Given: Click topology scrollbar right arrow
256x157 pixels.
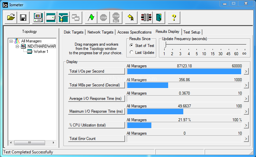Looking at the screenshot, I should coord(54,143).
